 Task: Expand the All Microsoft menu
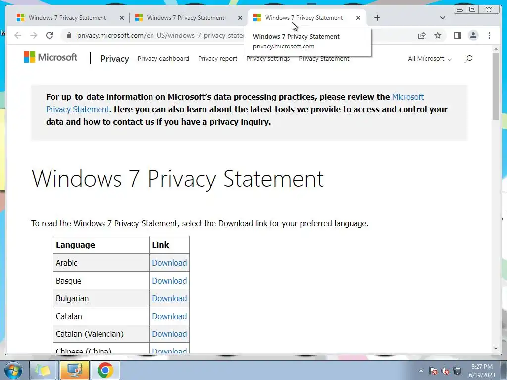coord(430,58)
